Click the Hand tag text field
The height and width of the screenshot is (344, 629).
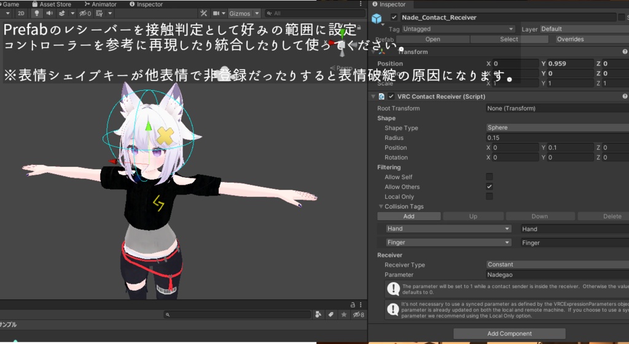574,229
